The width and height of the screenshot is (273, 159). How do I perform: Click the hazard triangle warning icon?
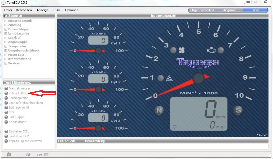[x=169, y=78]
